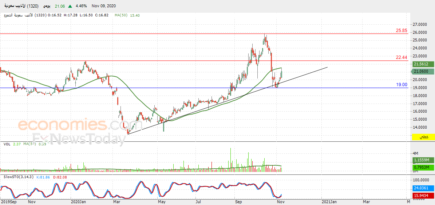Click the L:16.50 low value
The image size is (435, 205).
(86, 16)
